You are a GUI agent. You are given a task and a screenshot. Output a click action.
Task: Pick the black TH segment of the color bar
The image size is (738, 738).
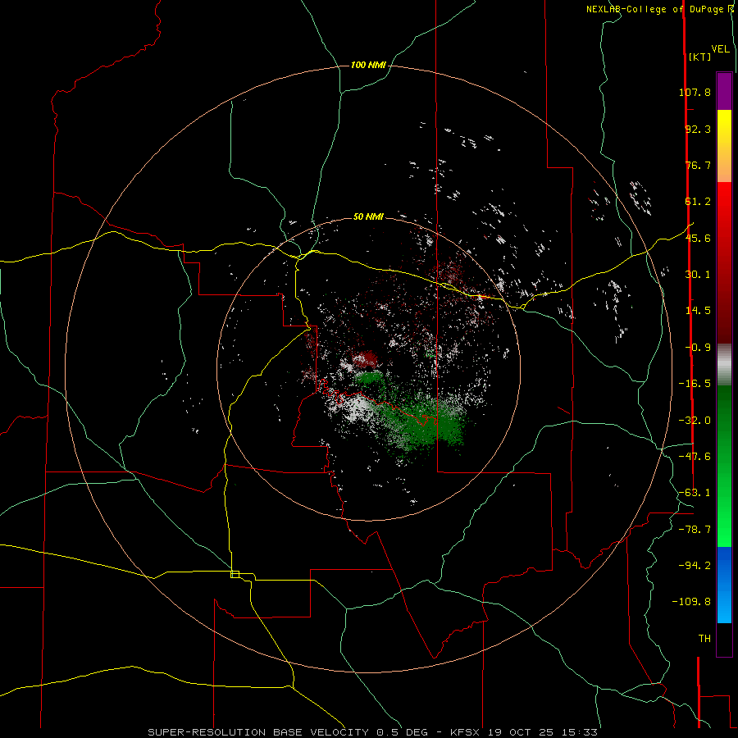(x=724, y=640)
